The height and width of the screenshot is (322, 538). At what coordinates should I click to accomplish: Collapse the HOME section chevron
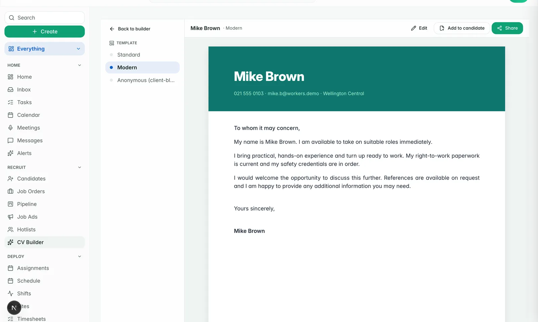(x=80, y=65)
